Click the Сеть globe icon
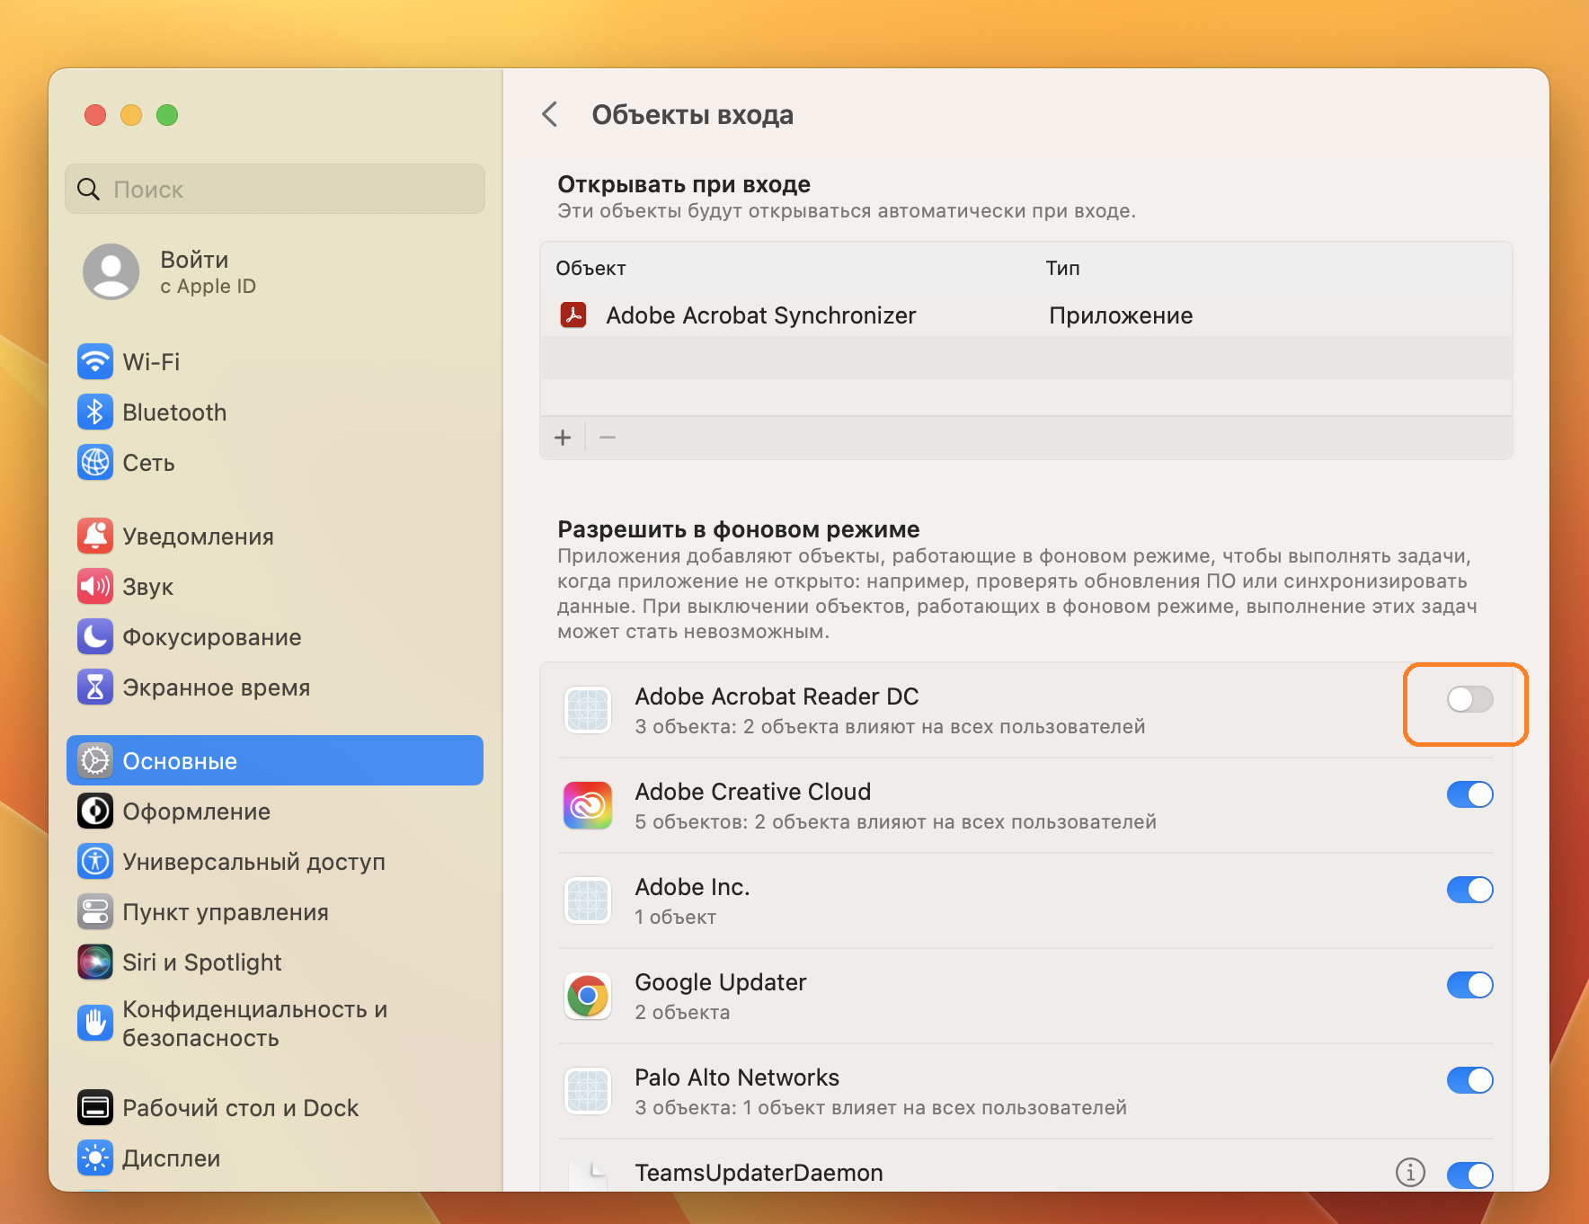The width and height of the screenshot is (1589, 1224). (x=95, y=463)
